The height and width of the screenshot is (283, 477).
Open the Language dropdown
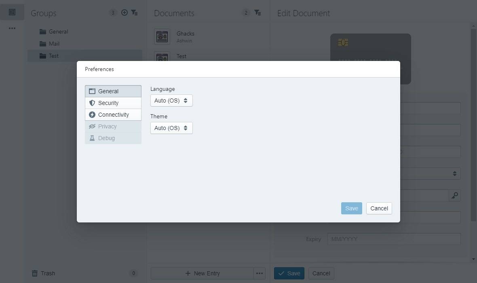pos(171,101)
